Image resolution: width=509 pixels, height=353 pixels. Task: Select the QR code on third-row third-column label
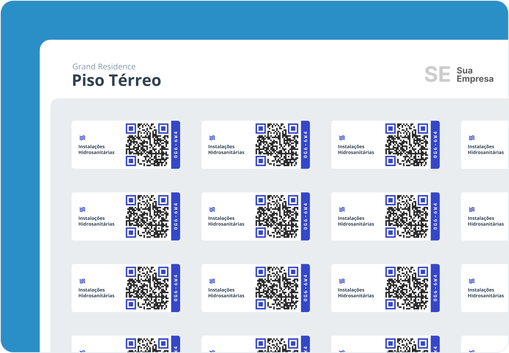(407, 288)
